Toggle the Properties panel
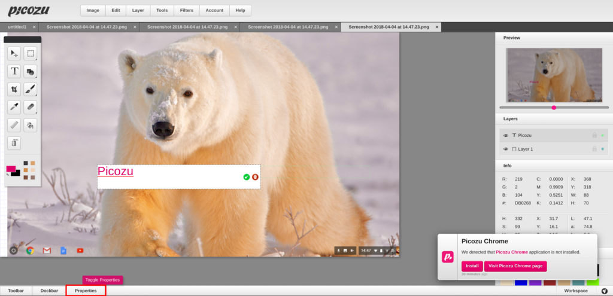The image size is (613, 296). [86, 291]
